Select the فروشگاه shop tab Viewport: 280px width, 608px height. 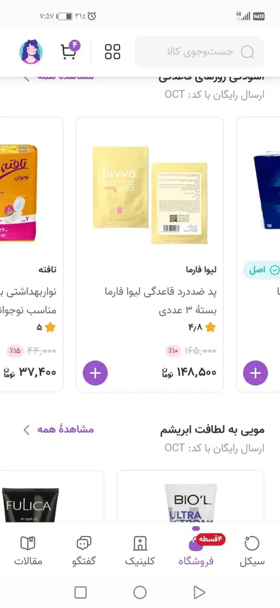coord(196,550)
